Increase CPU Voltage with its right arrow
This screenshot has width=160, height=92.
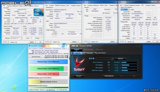click(138, 65)
